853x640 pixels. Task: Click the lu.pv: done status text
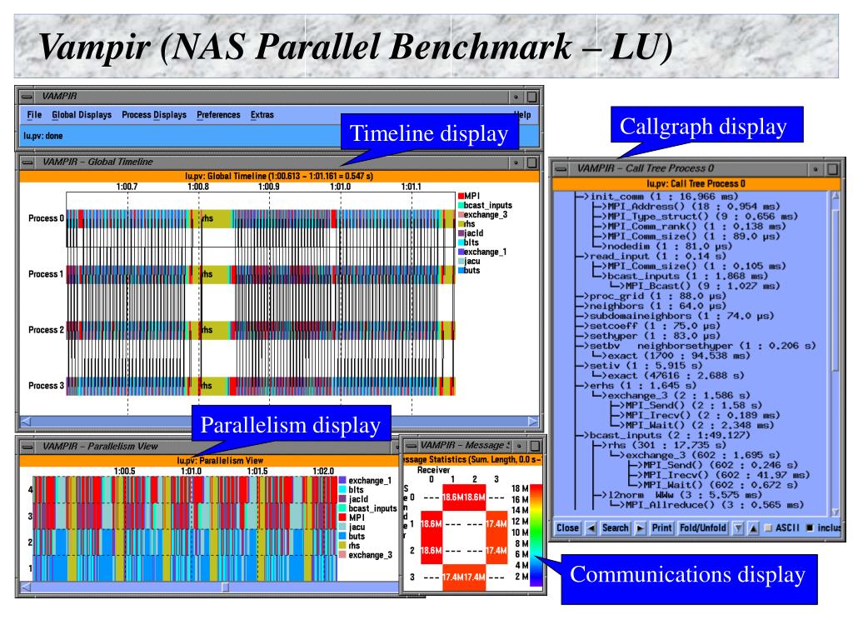pyautogui.click(x=43, y=136)
